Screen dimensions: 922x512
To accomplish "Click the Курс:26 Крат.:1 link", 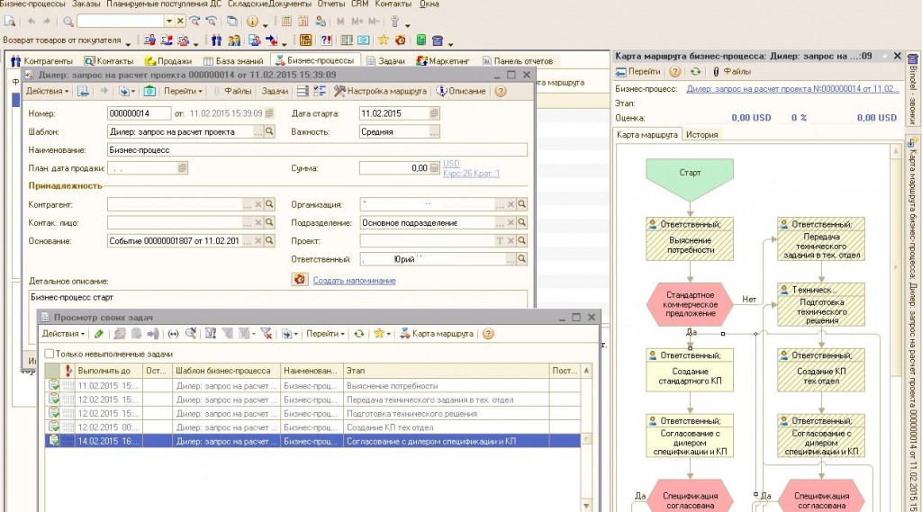I will point(472,174).
